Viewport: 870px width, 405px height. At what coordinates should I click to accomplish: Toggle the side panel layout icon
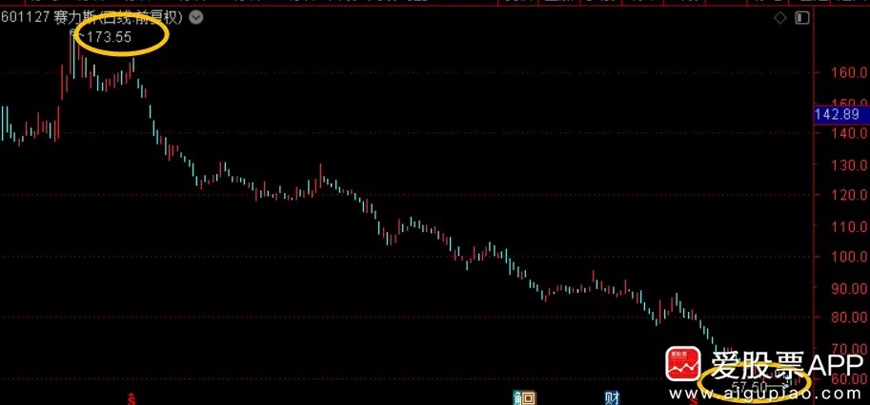click(x=801, y=18)
